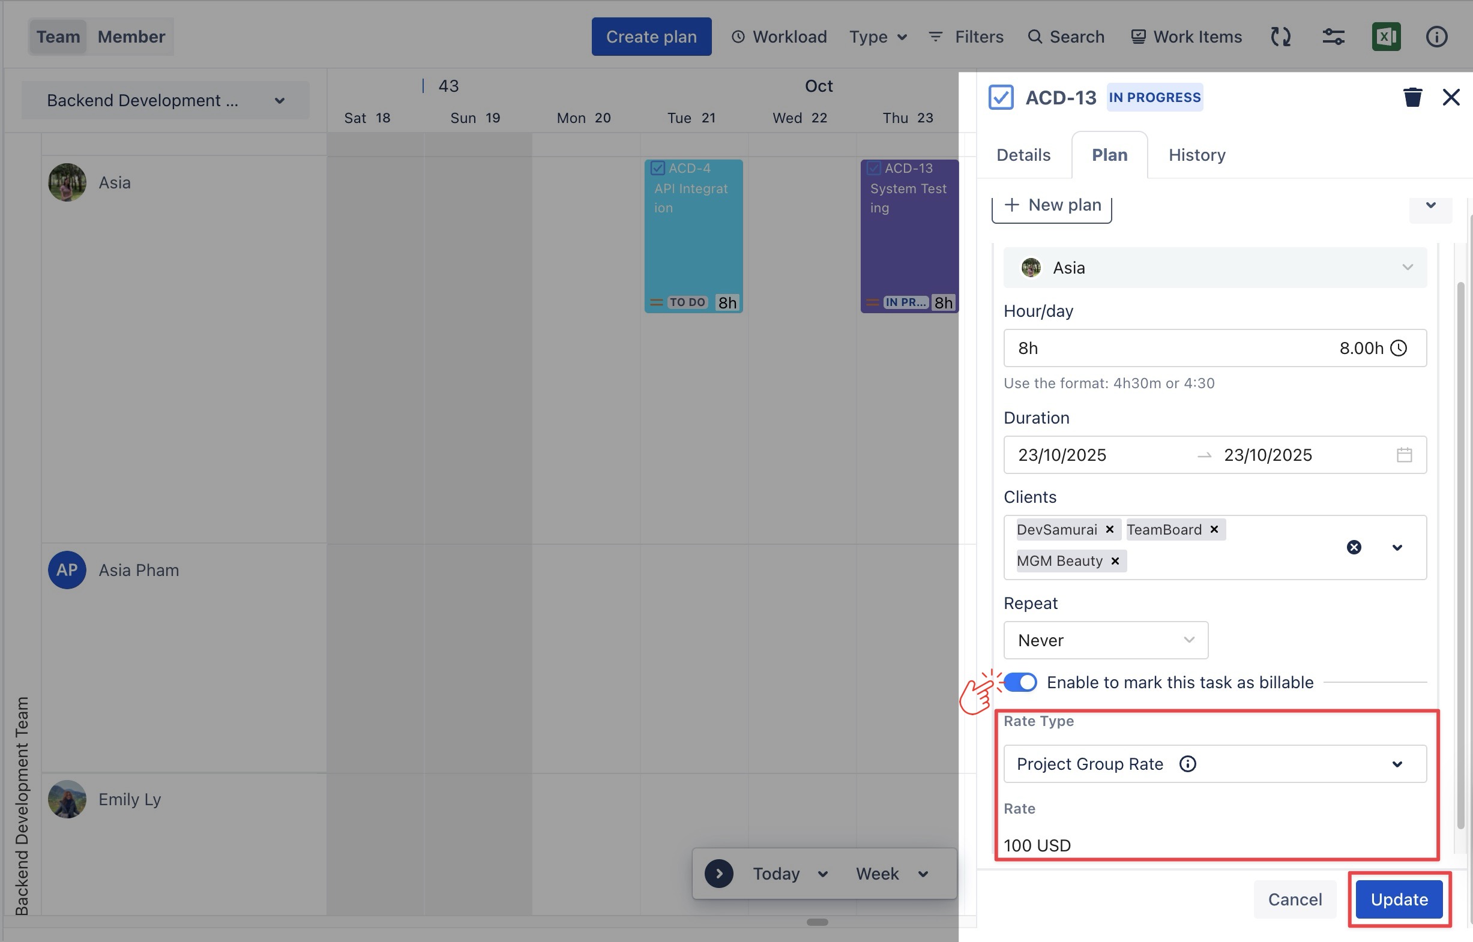Click the calendar icon in Duration field
The image size is (1473, 942).
(1404, 455)
